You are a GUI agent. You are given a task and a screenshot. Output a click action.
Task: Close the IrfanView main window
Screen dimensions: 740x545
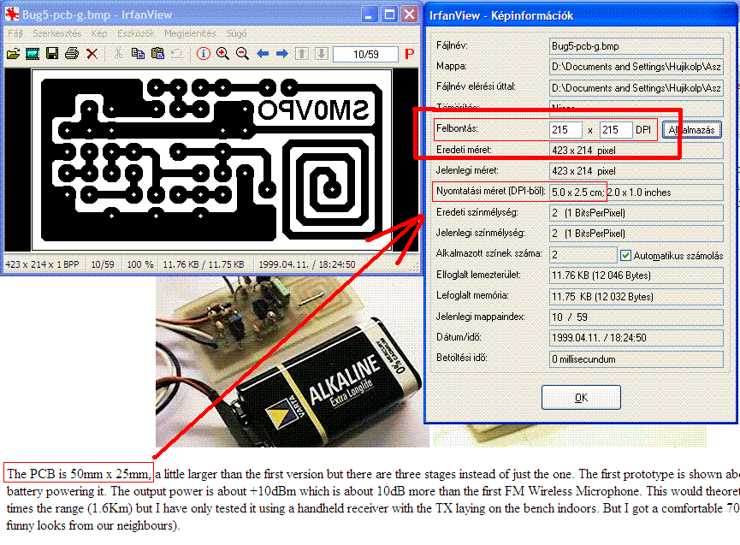pyautogui.click(x=409, y=15)
